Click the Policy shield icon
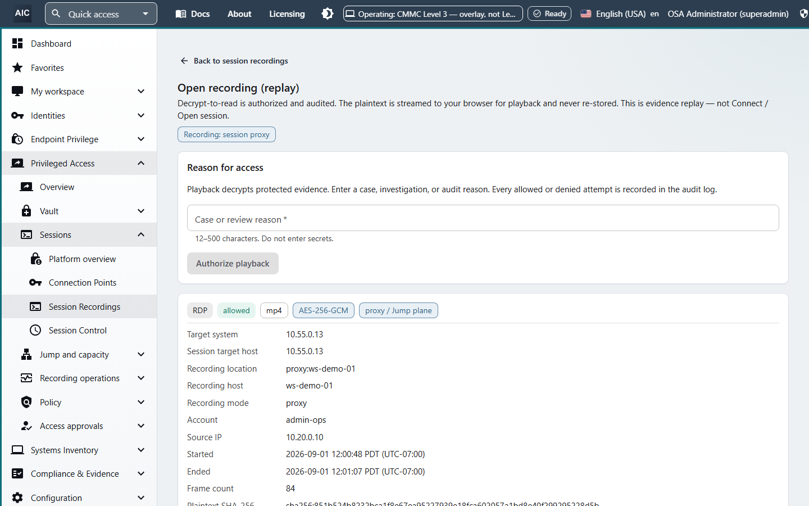The height and width of the screenshot is (506, 809). tap(26, 402)
